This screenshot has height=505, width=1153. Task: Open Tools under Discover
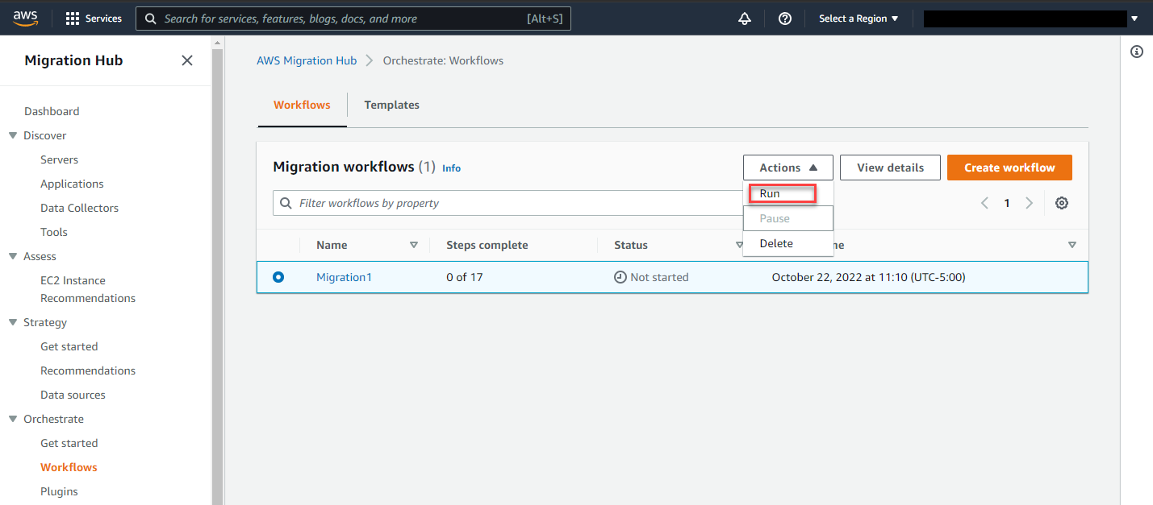(54, 232)
